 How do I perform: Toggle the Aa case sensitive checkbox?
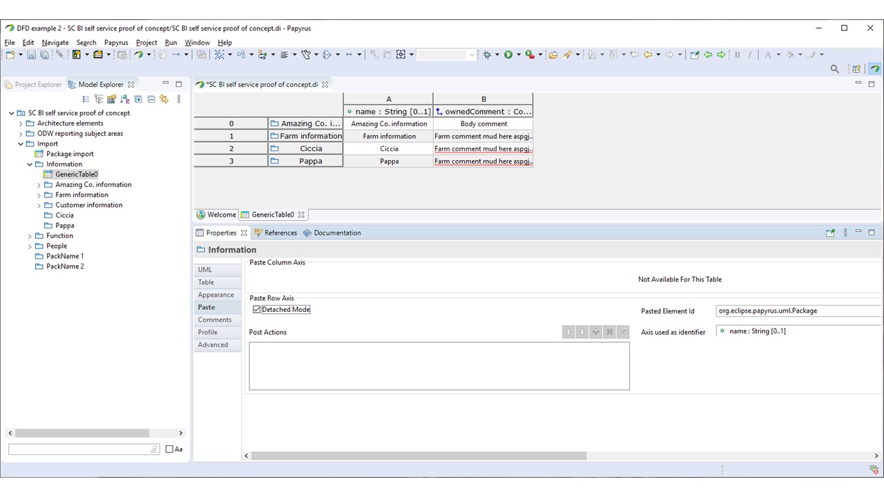click(170, 449)
